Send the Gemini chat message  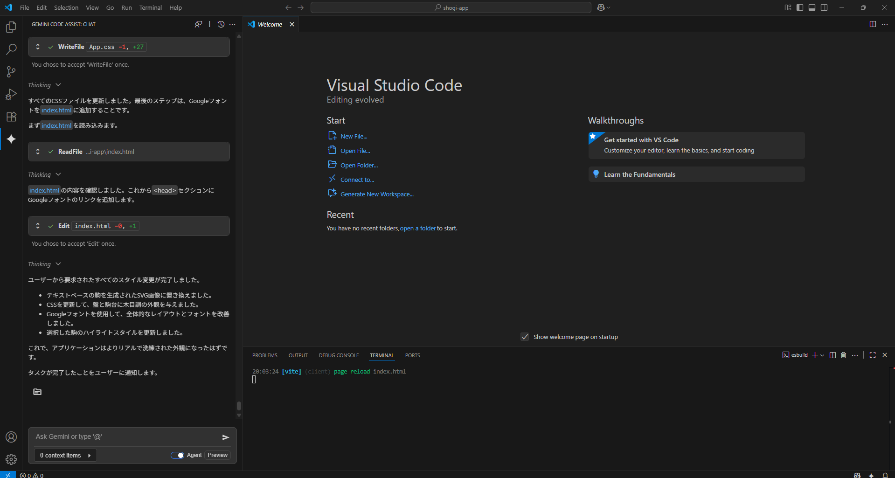(x=225, y=437)
